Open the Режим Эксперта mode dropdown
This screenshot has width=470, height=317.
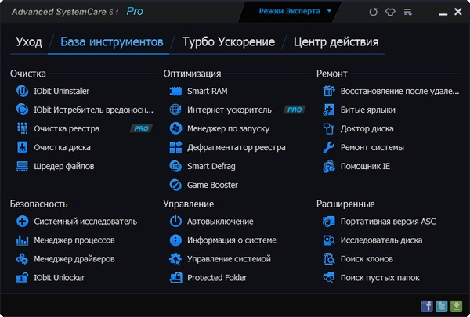(x=295, y=12)
